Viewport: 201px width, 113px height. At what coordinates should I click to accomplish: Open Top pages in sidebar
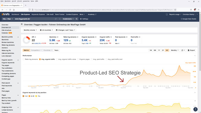coord(5,65)
